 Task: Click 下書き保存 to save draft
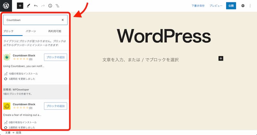198,6
